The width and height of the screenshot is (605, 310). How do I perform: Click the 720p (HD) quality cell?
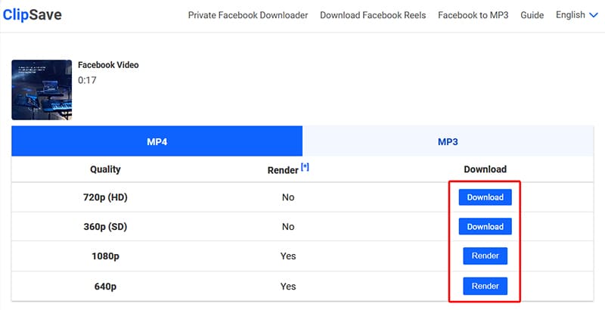click(105, 197)
